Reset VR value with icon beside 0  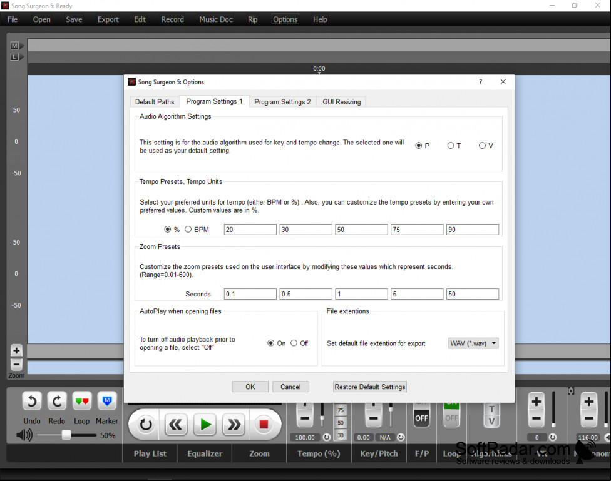[x=553, y=437]
